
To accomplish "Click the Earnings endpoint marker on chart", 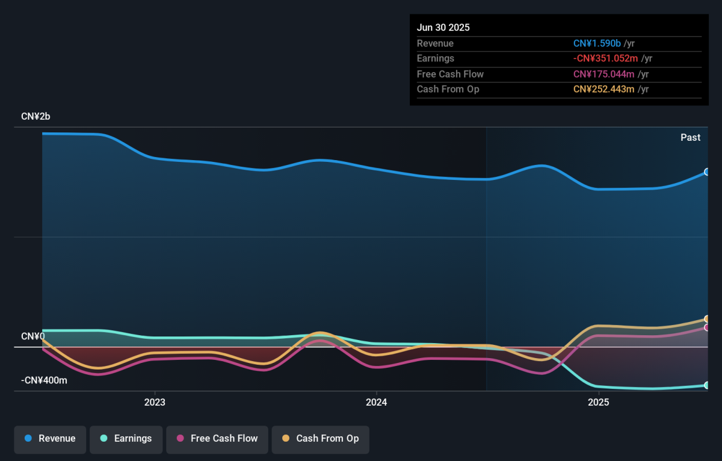I will (x=708, y=385).
